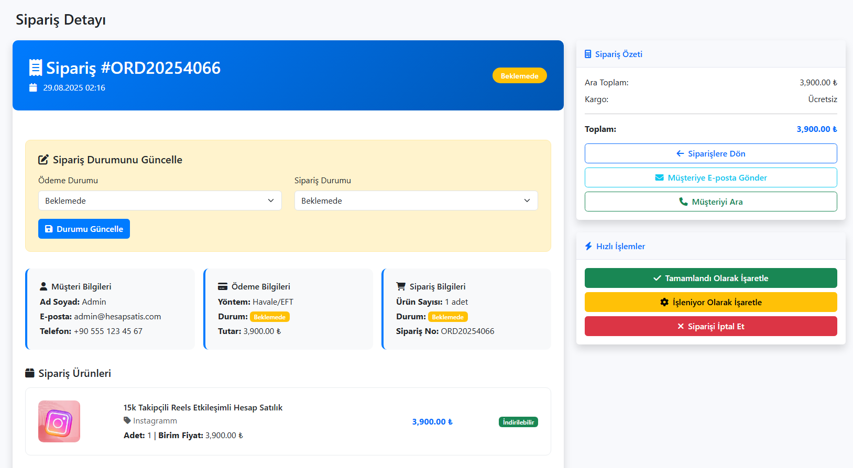Click the Instagram product thumbnail
The height and width of the screenshot is (468, 853).
(59, 421)
